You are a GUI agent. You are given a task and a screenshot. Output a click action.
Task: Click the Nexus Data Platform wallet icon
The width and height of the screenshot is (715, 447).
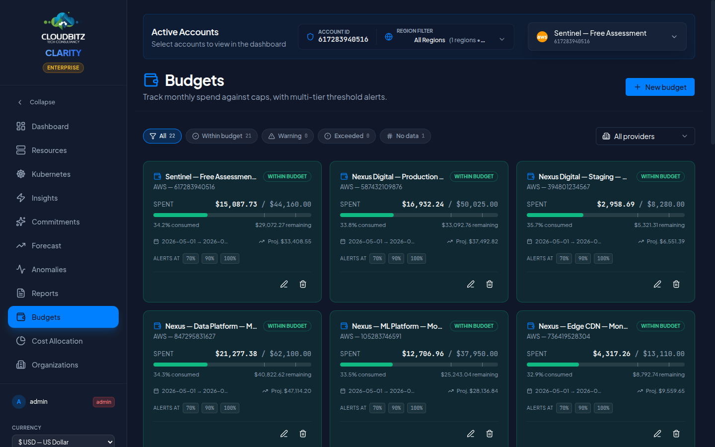157,326
